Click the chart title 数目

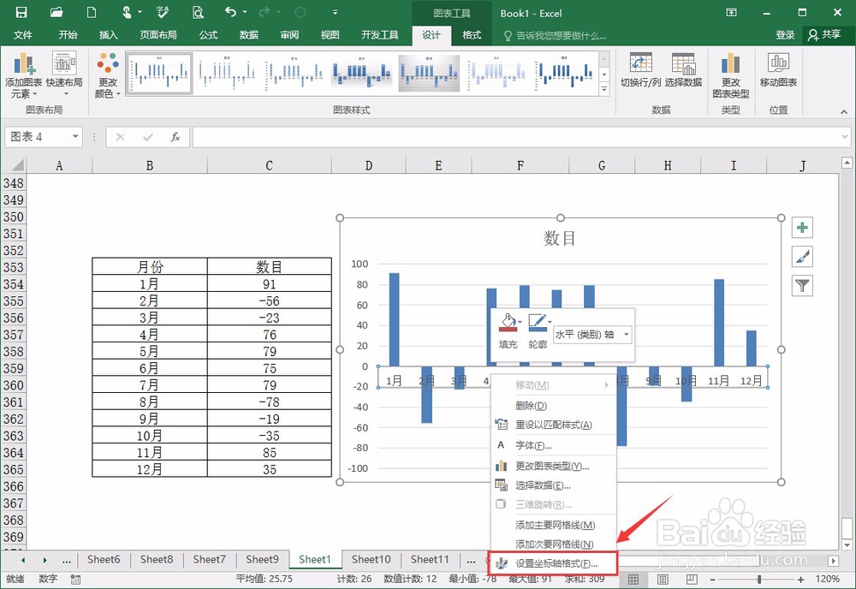(560, 239)
